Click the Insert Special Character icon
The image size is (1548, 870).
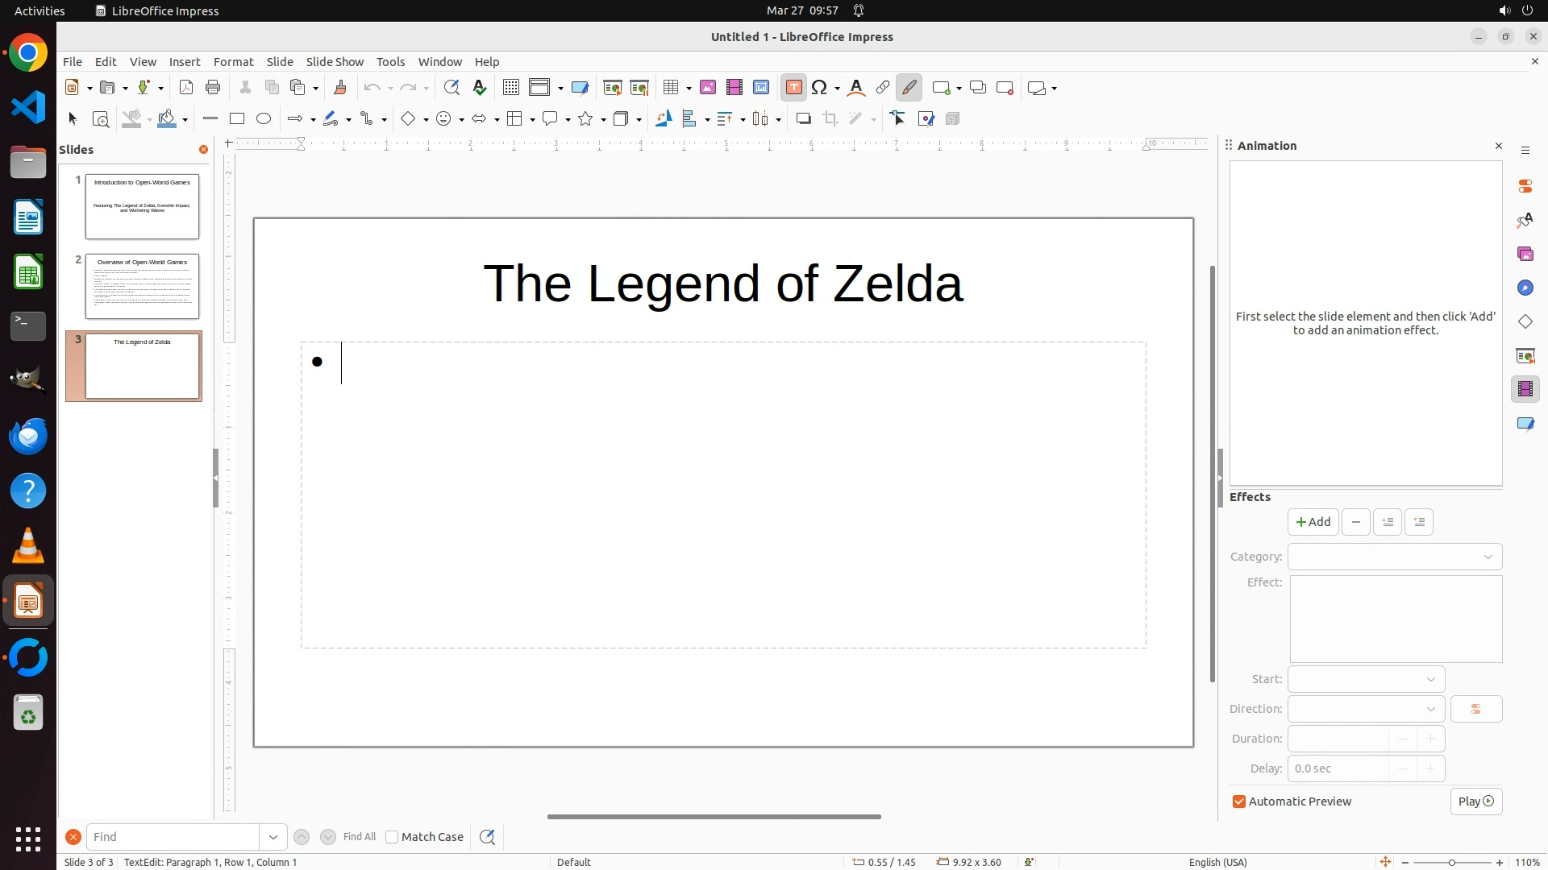pyautogui.click(x=820, y=88)
